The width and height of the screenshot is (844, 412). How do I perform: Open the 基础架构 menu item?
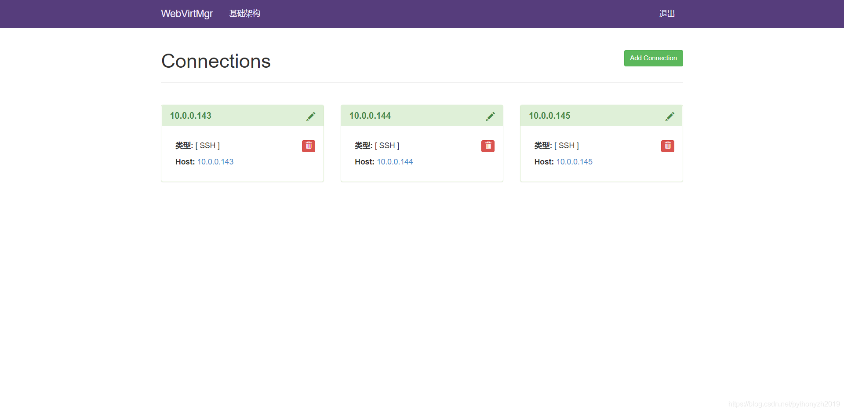tap(245, 14)
